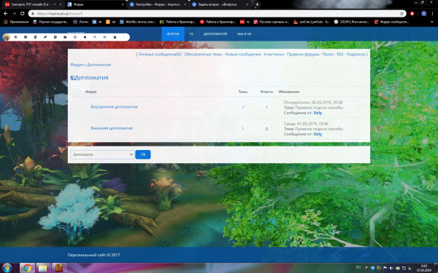Screen dimensions: 438x273
Task: Bookmark page using the star icon
Action: (401, 13)
